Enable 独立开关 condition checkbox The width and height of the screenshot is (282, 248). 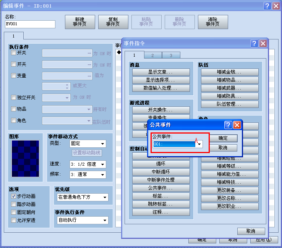tap(13, 98)
